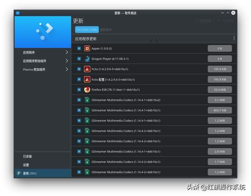
Task: Click the GStreamer icon in the 3.1 MiB row
Action: (x=87, y=100)
